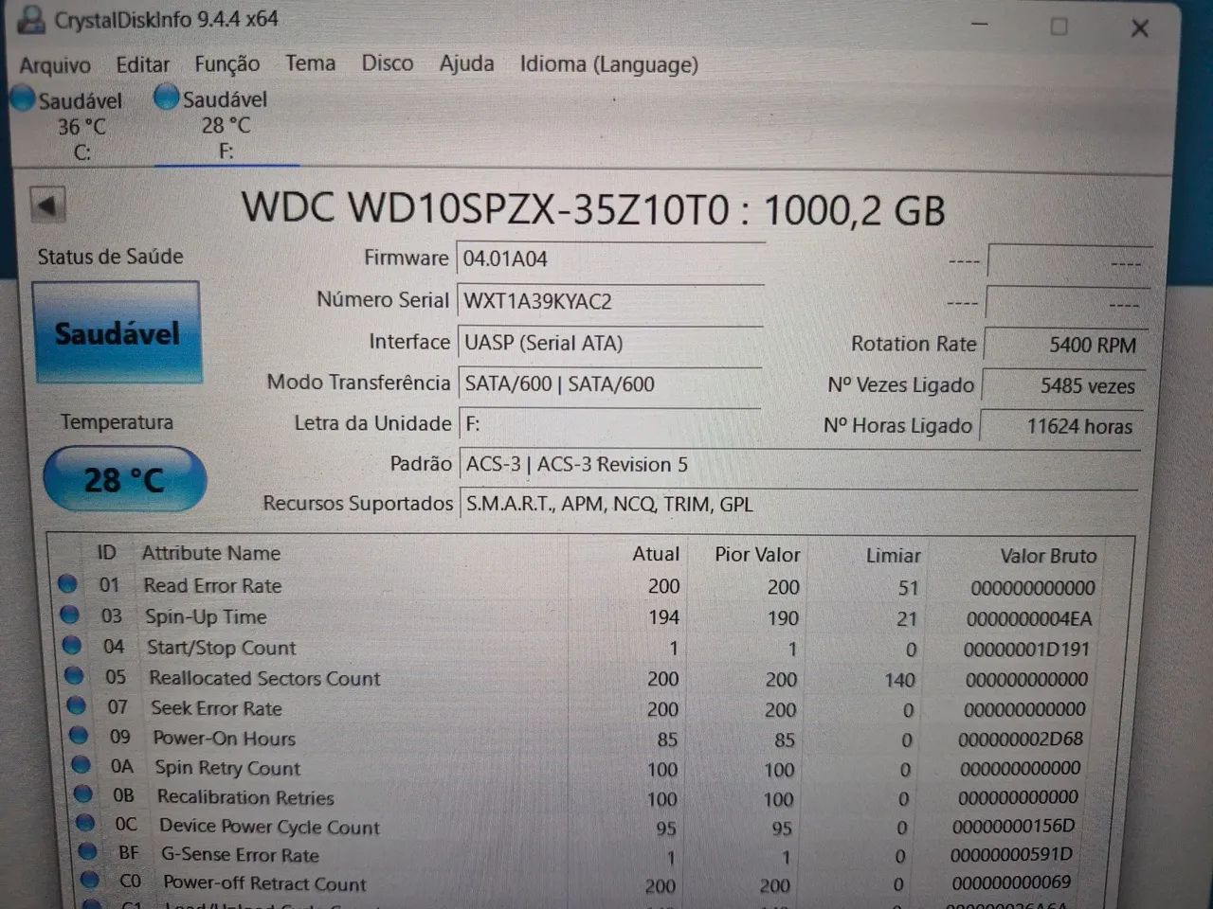Select the Start/Stop Count attribute name
This screenshot has width=1213, height=909.
tap(221, 648)
